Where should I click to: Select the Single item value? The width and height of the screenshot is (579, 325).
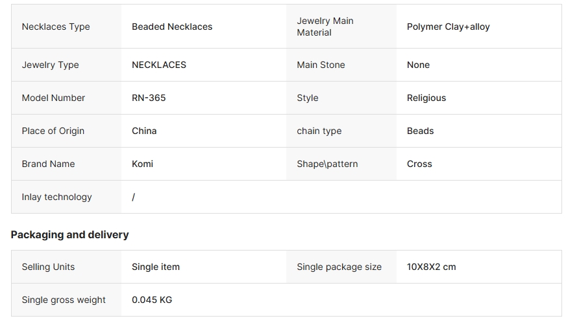[x=156, y=267]
